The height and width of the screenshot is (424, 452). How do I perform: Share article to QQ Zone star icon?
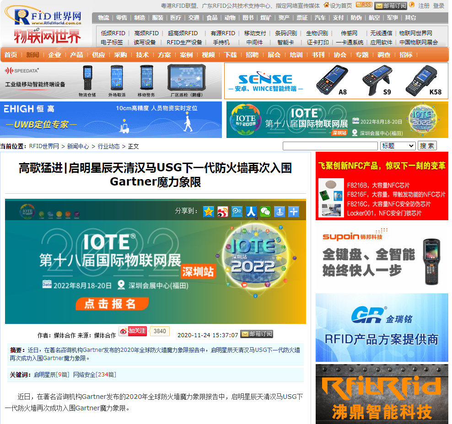tap(209, 211)
